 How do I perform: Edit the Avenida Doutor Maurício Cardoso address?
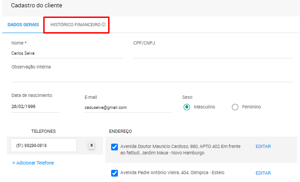coord(263,147)
